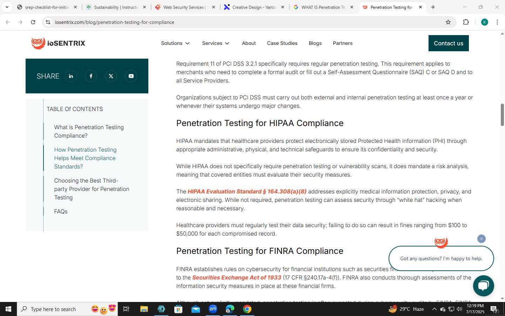This screenshot has width=505, height=316.
Task: Open the notifications action center
Action: 494,309
